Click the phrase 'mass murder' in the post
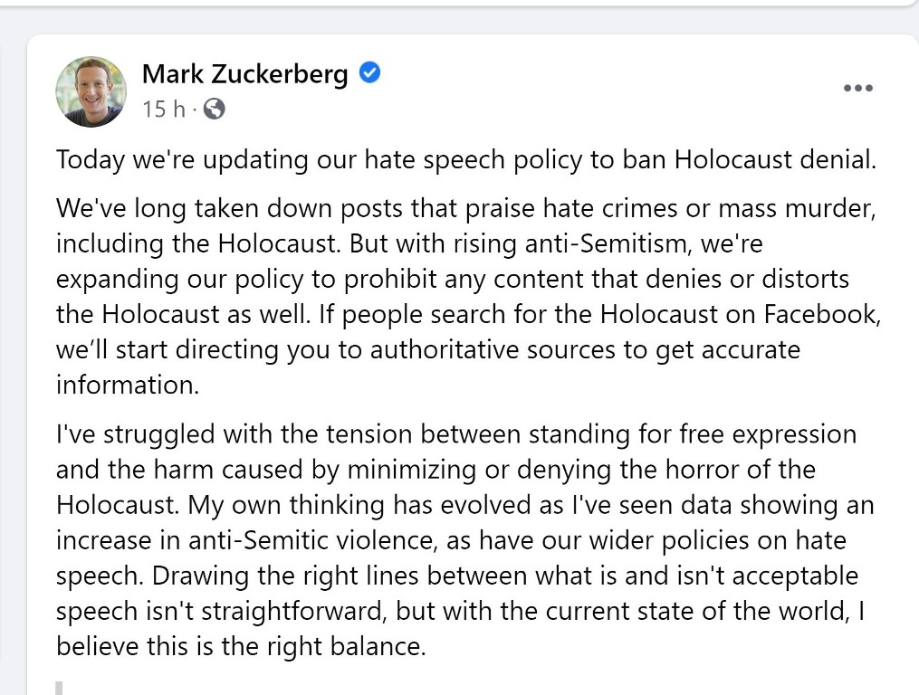 [x=797, y=209]
